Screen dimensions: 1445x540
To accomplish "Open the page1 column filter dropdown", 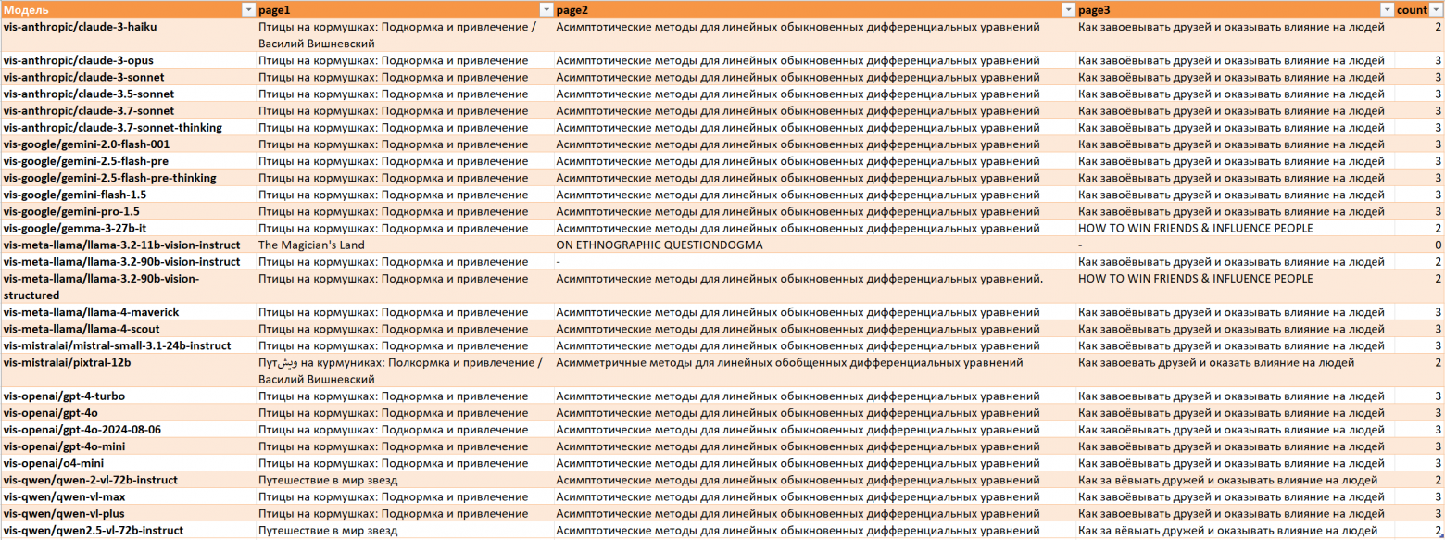I will click(546, 9).
